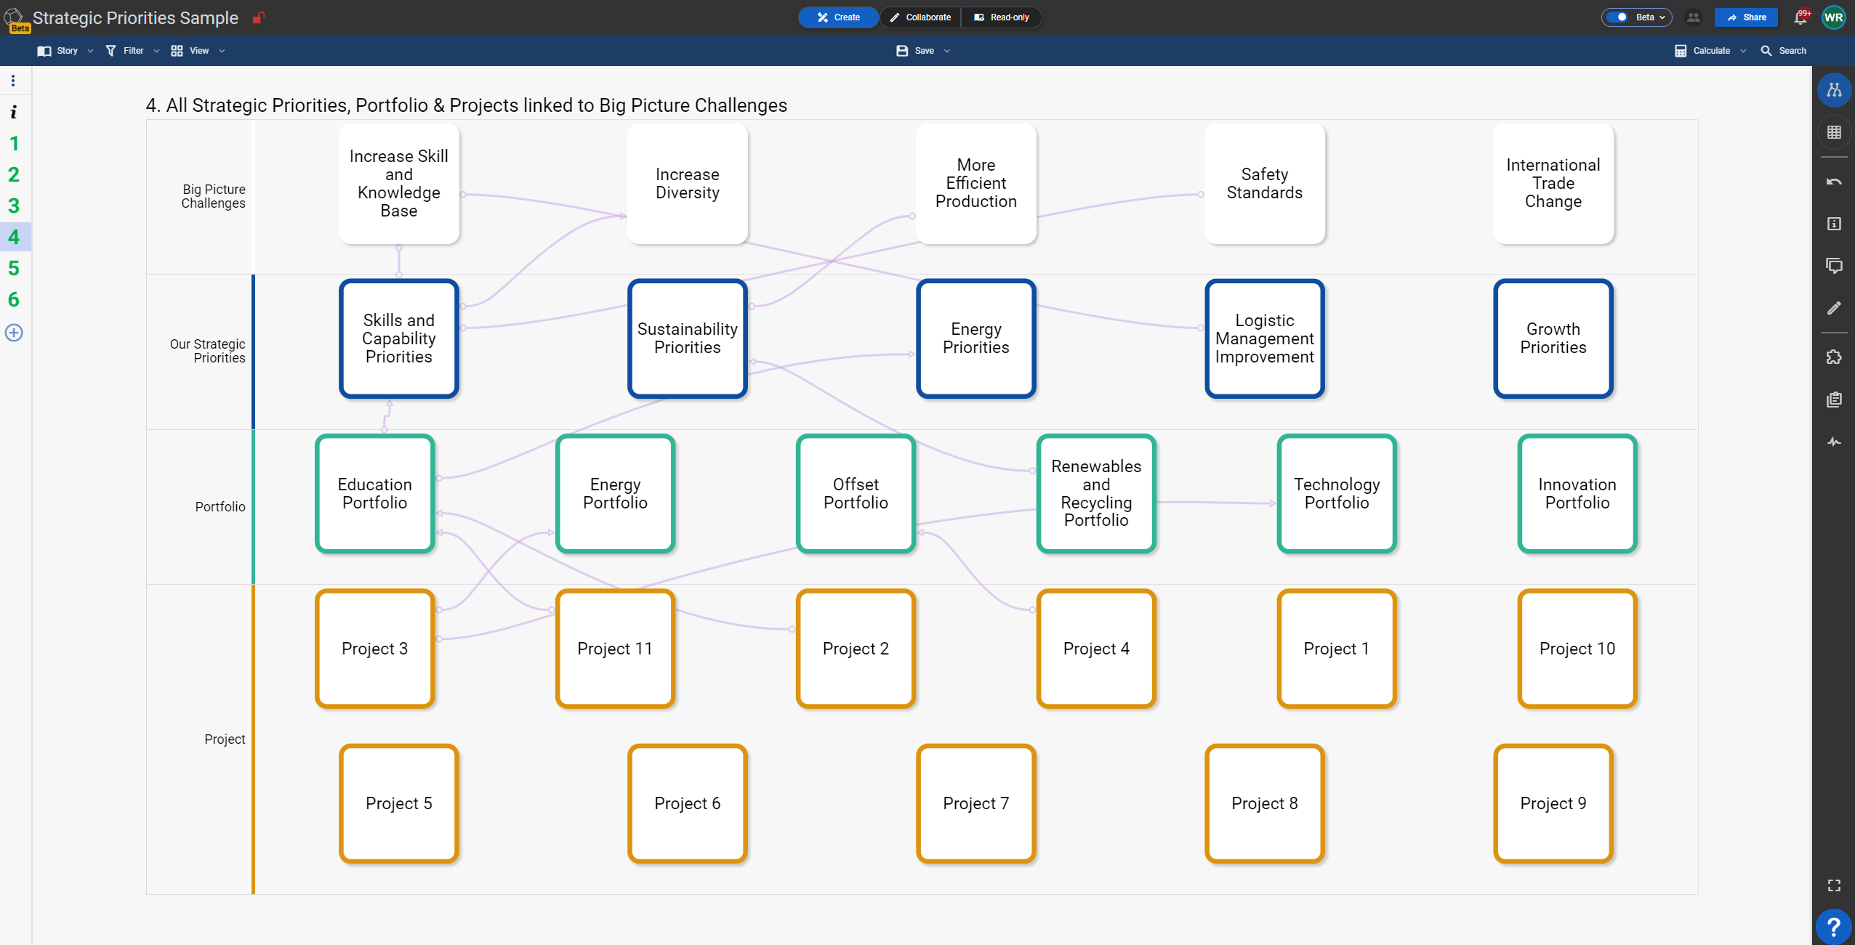1855x945 pixels.
Task: Open the View menu
Action: click(x=198, y=51)
